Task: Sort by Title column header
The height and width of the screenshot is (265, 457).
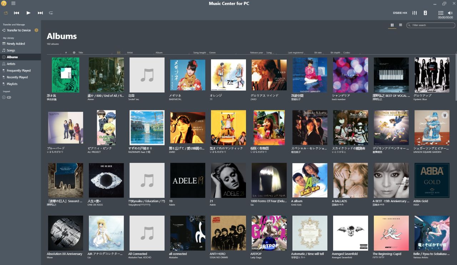Action: [x=81, y=52]
